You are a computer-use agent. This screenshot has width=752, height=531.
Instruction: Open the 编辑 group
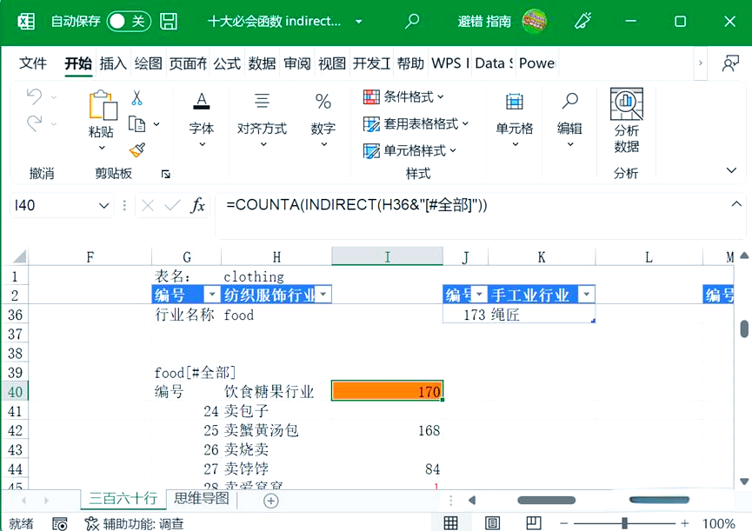click(x=569, y=120)
